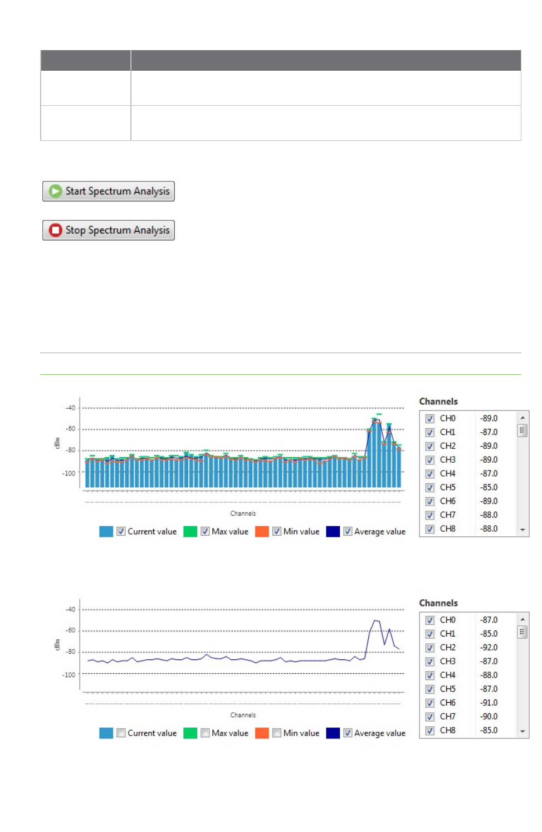The width and height of the screenshot is (542, 832).
Task: Click the orange Min value swatch, upper chart
Action: (x=262, y=531)
